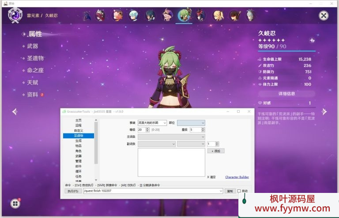
Task: Select the silver-haired avatar at row end
Action: click(x=251, y=16)
